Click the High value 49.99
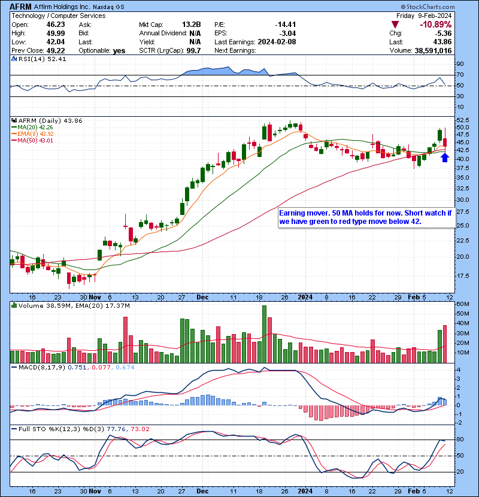Image resolution: width=479 pixels, height=497 pixels. (56, 34)
